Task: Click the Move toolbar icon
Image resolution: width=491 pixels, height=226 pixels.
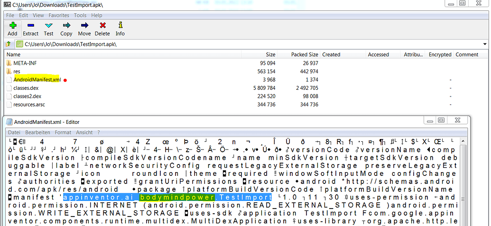Action: pyautogui.click(x=84, y=26)
